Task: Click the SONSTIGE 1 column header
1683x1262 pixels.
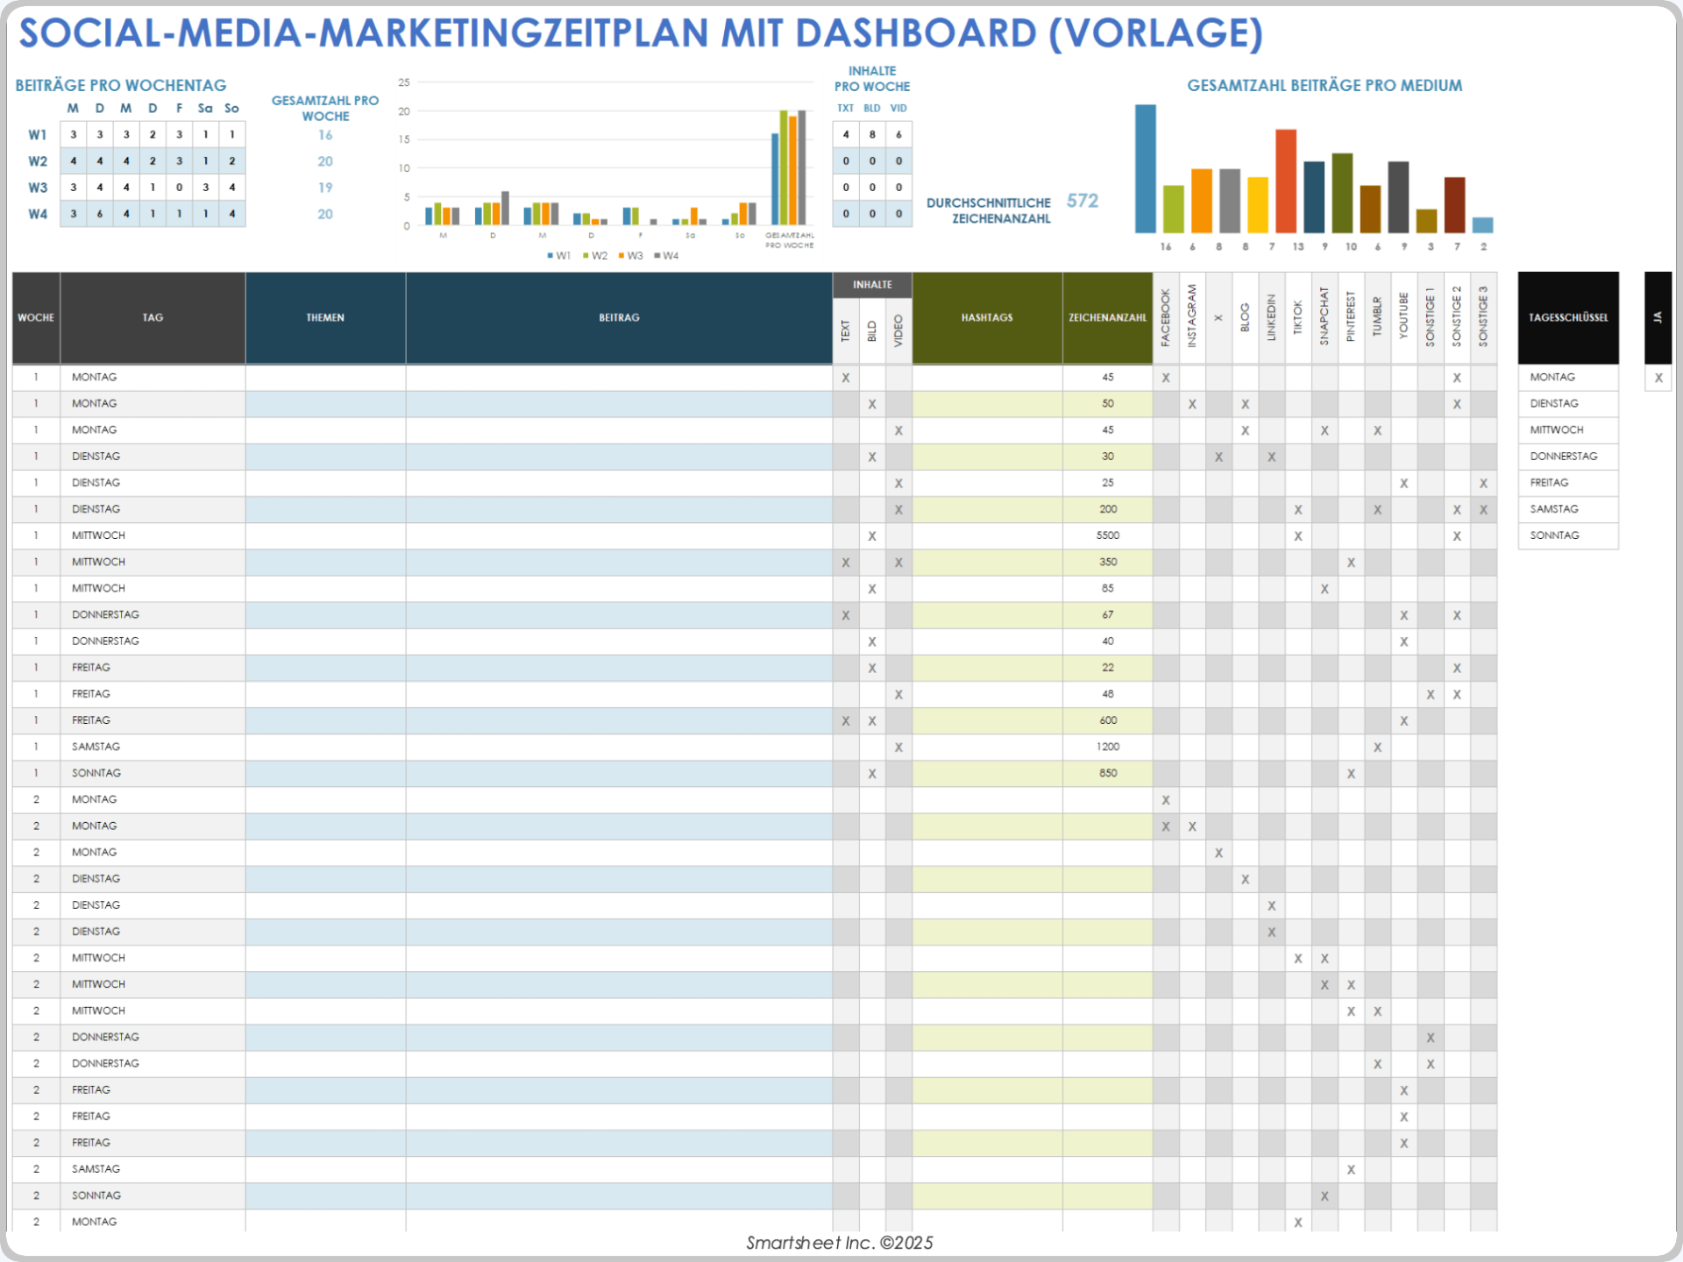Action: click(1431, 317)
